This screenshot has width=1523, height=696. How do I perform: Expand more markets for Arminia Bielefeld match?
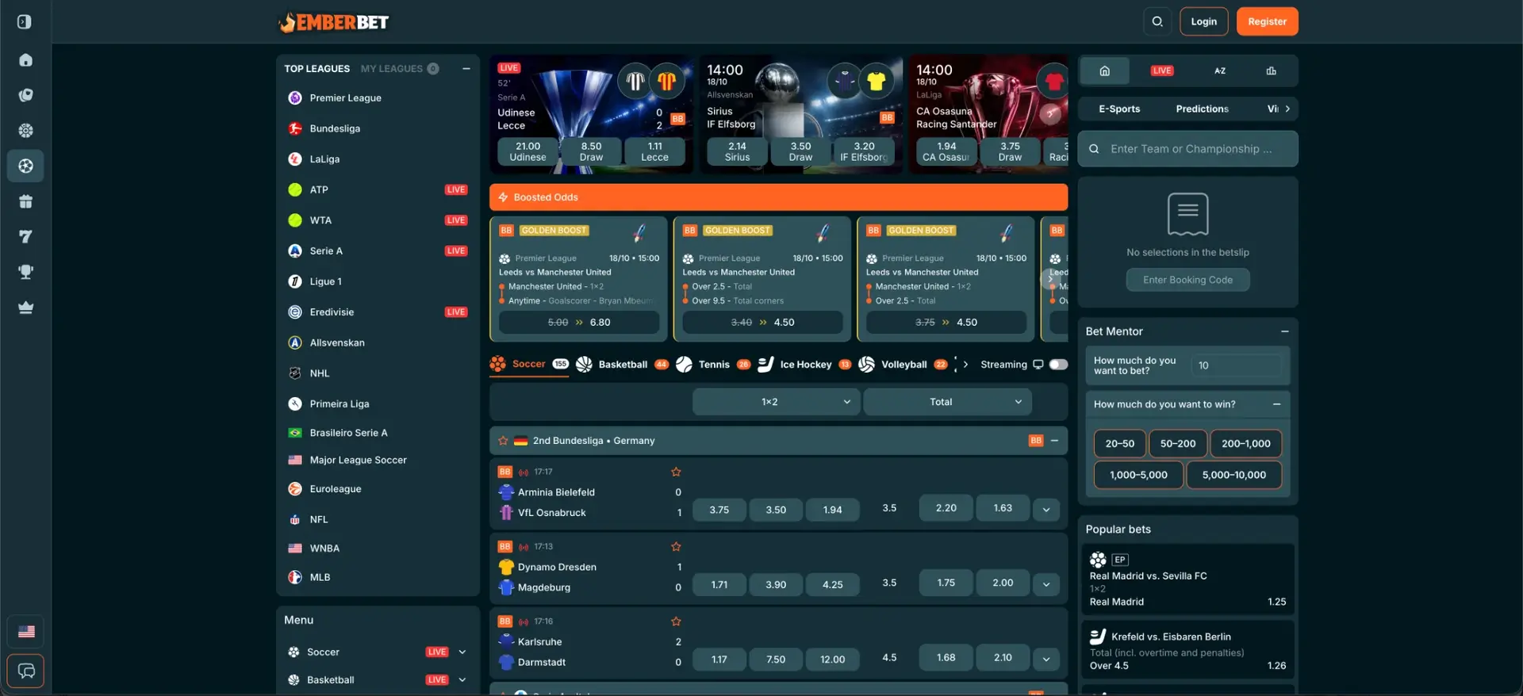[x=1046, y=510]
